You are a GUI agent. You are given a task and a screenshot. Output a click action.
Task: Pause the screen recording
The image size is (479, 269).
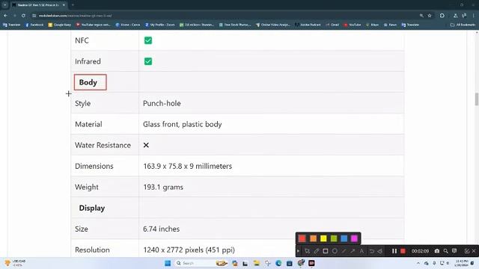coord(394,251)
